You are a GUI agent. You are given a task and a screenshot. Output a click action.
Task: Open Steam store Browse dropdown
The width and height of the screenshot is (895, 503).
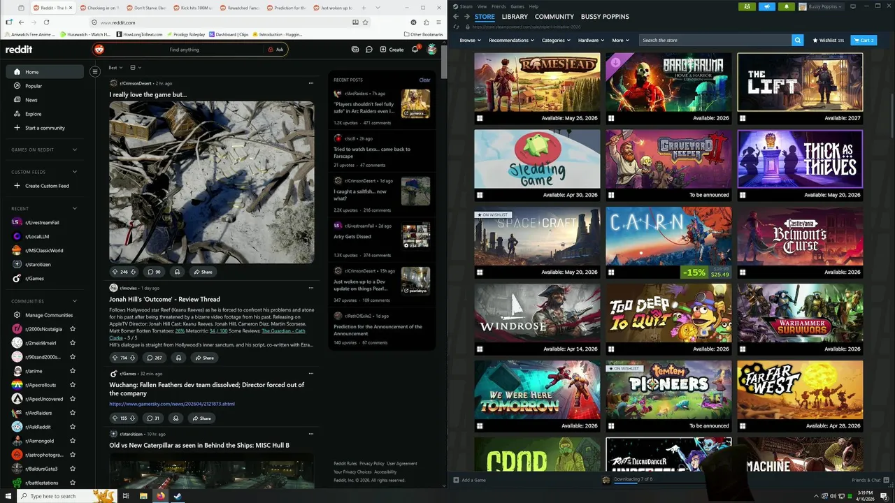pyautogui.click(x=470, y=40)
